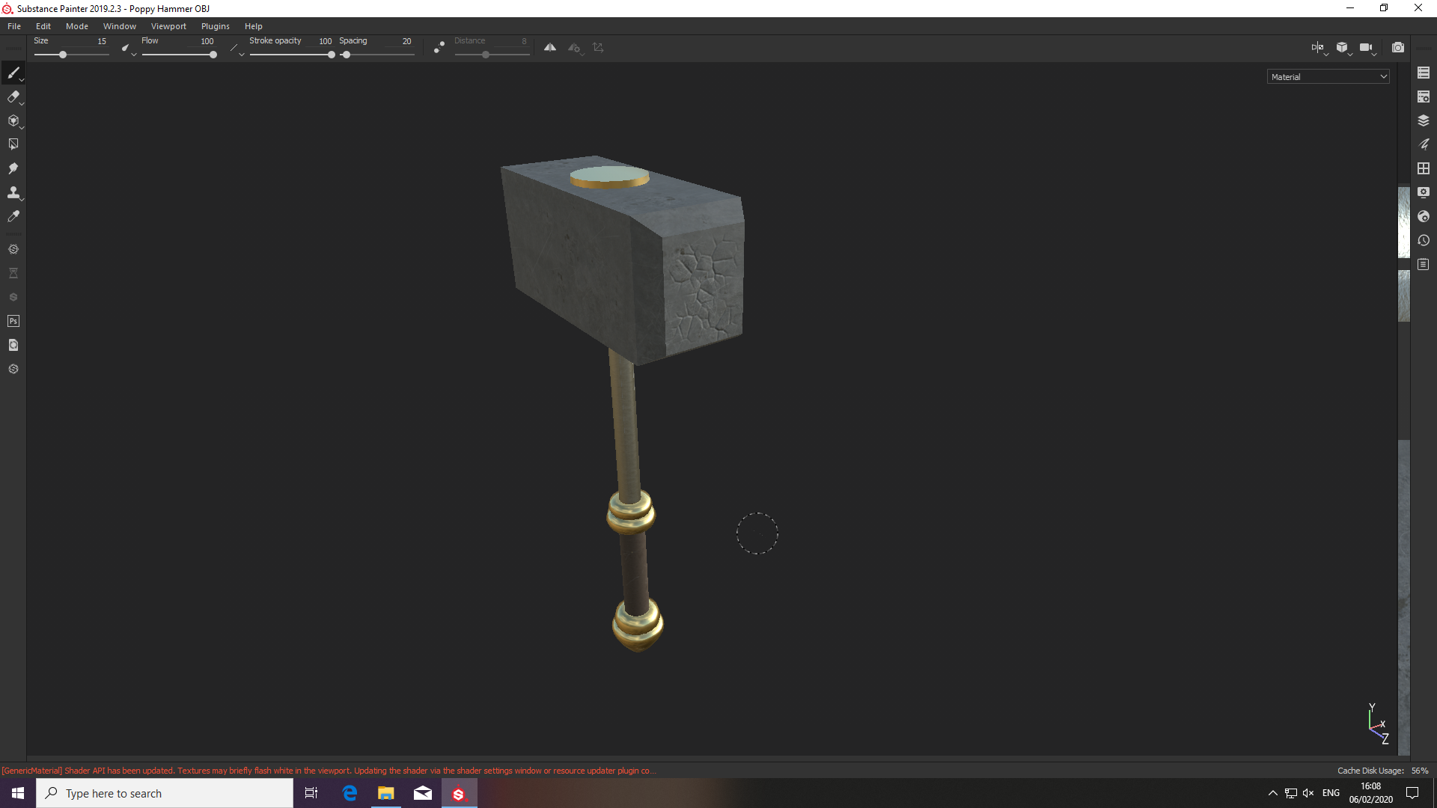Open the Plugins menu

[215, 26]
